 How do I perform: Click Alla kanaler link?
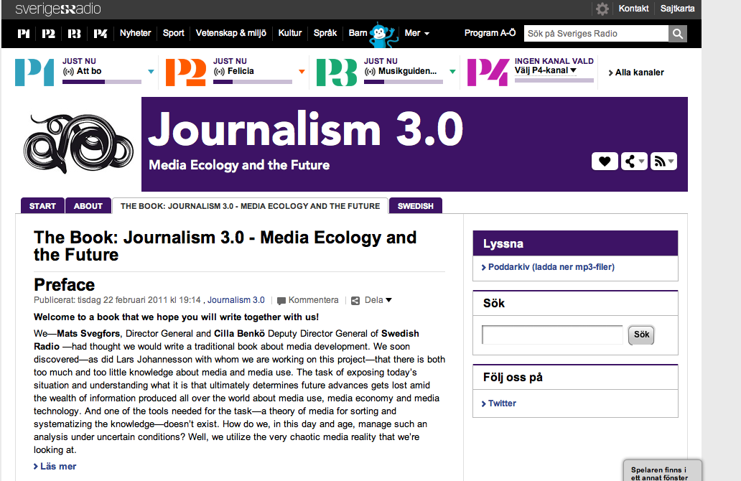(x=636, y=73)
